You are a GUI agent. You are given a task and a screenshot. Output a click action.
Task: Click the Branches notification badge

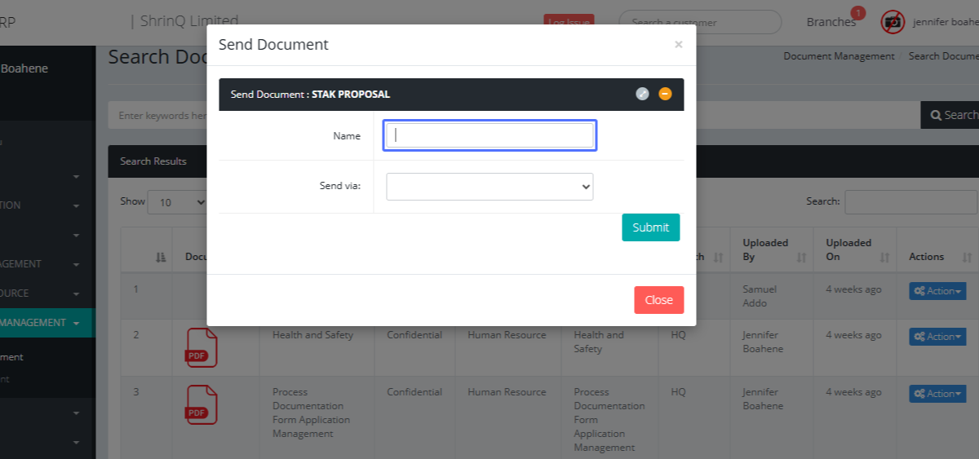tap(857, 13)
